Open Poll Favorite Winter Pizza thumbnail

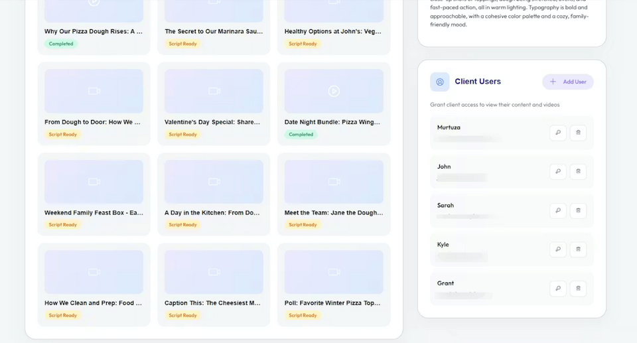[334, 272]
